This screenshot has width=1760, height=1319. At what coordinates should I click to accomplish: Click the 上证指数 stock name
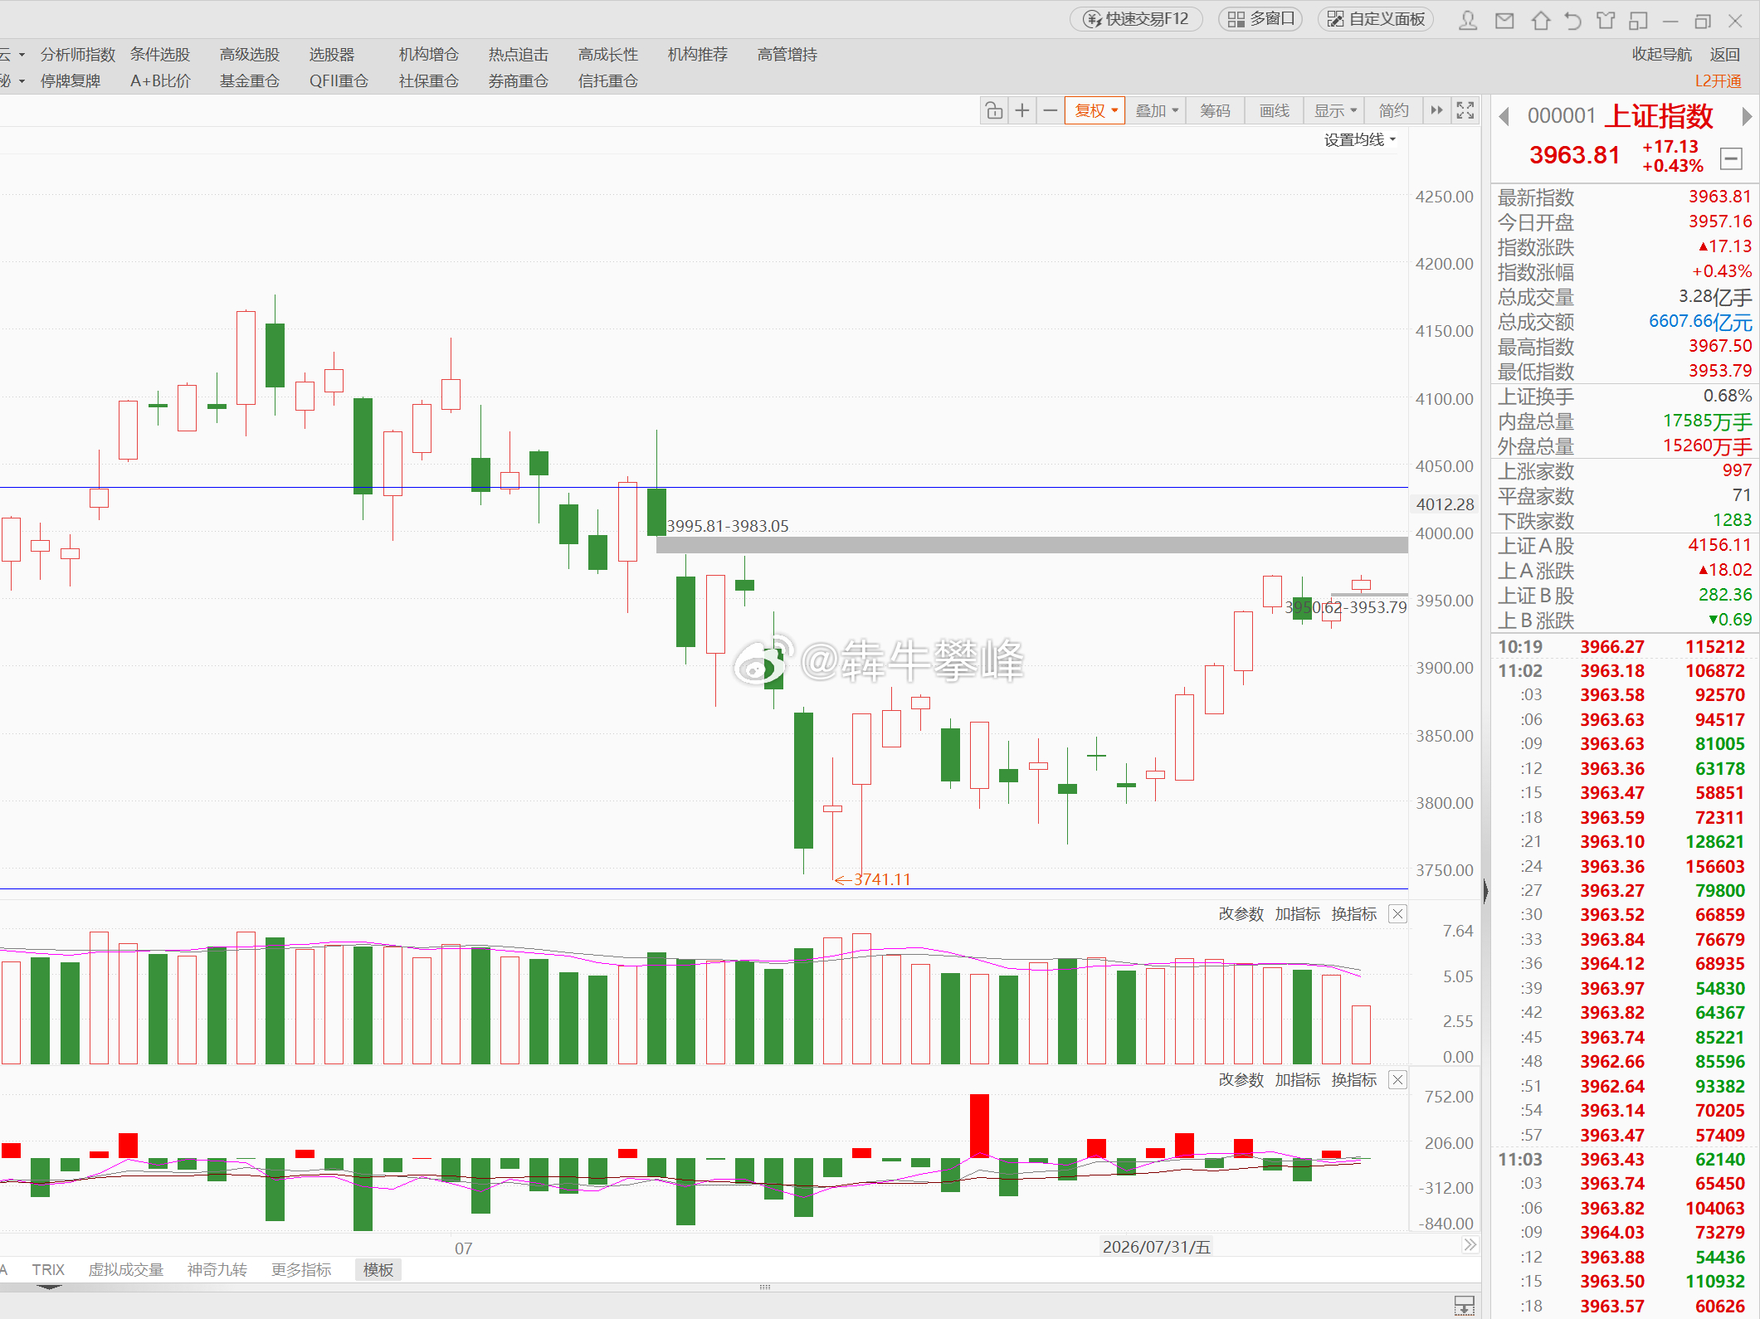1659,116
